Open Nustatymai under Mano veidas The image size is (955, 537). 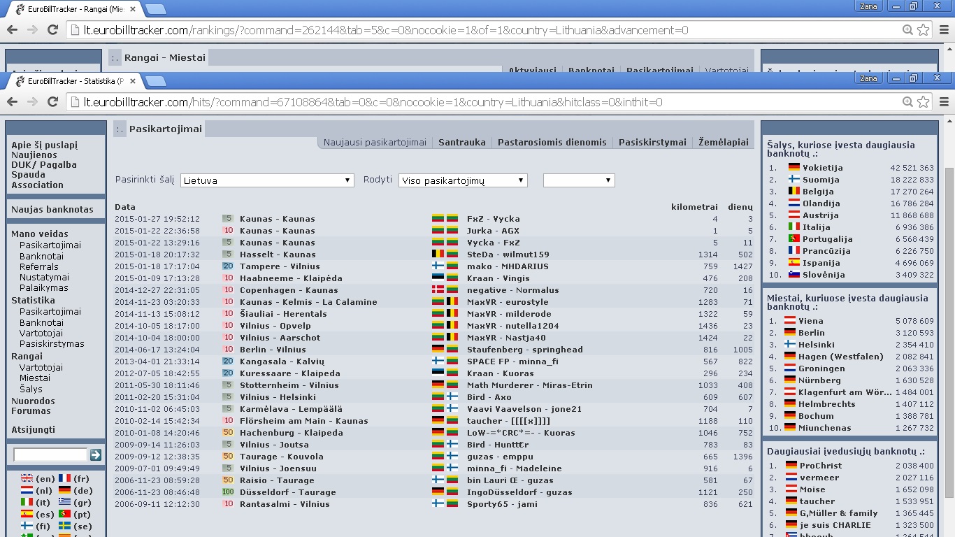point(44,278)
